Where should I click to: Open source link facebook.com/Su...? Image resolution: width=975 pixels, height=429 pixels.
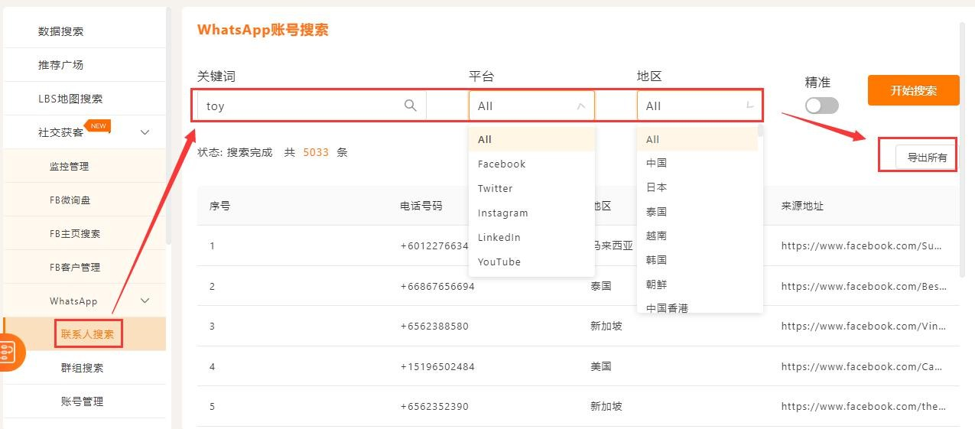tap(861, 246)
